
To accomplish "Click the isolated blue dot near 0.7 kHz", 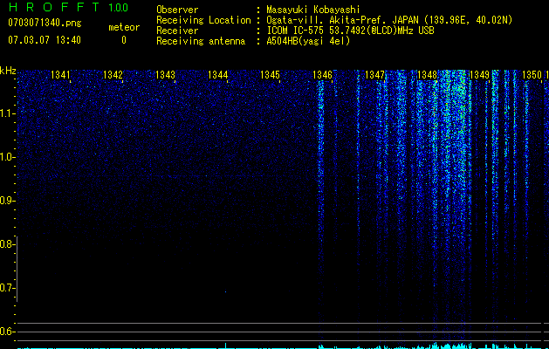I will click(x=225, y=291).
